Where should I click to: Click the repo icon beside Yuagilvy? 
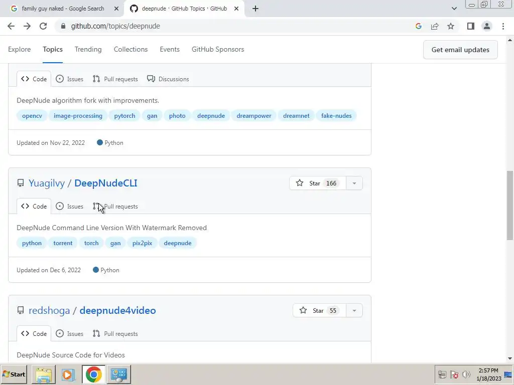[x=20, y=183]
